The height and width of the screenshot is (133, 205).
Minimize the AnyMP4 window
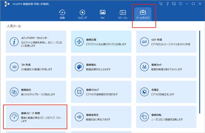pos(187,4)
